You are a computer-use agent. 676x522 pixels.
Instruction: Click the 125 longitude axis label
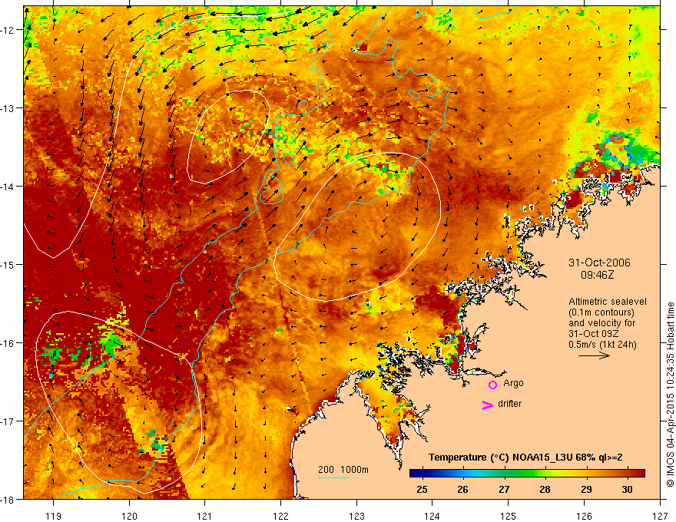(x=508, y=516)
